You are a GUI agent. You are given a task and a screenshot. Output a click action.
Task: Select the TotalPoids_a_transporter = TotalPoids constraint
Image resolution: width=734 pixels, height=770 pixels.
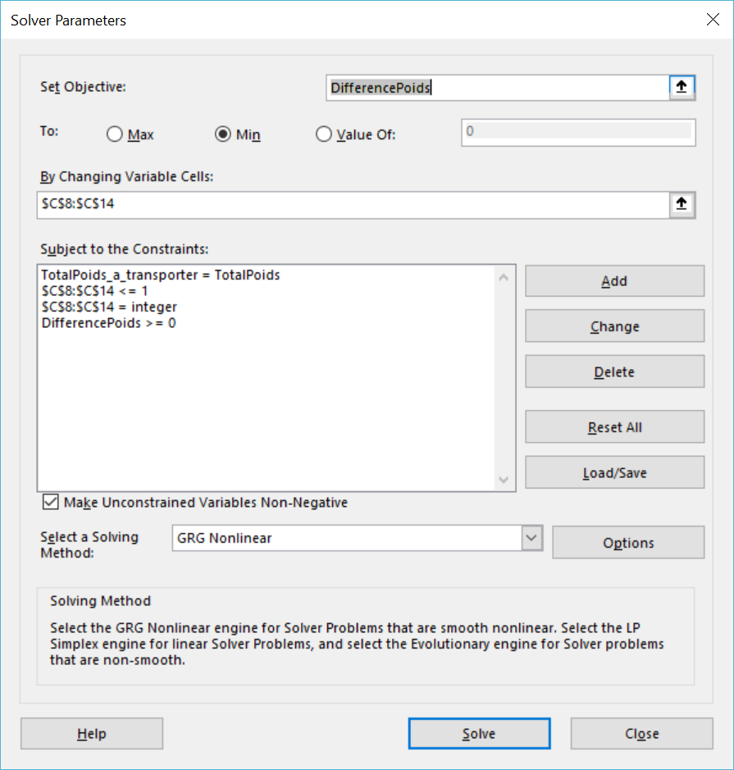[161, 276]
